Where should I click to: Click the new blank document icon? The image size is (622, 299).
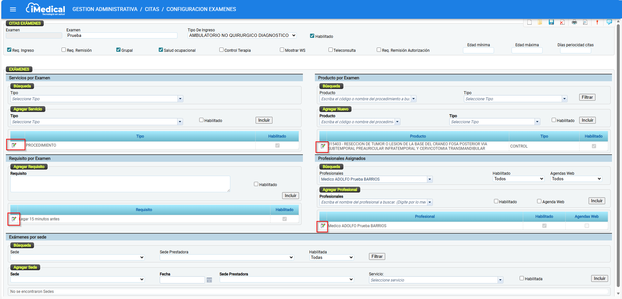tap(529, 22)
